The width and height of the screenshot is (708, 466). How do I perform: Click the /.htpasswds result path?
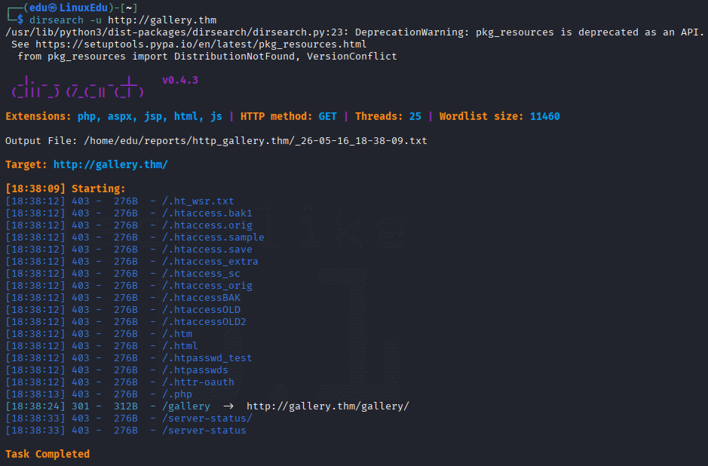[195, 369]
